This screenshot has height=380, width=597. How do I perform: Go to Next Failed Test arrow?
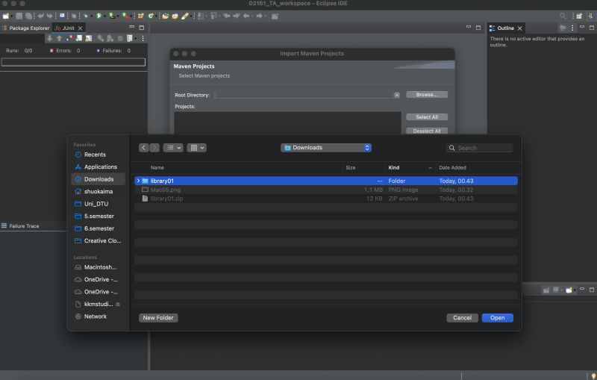(49, 38)
